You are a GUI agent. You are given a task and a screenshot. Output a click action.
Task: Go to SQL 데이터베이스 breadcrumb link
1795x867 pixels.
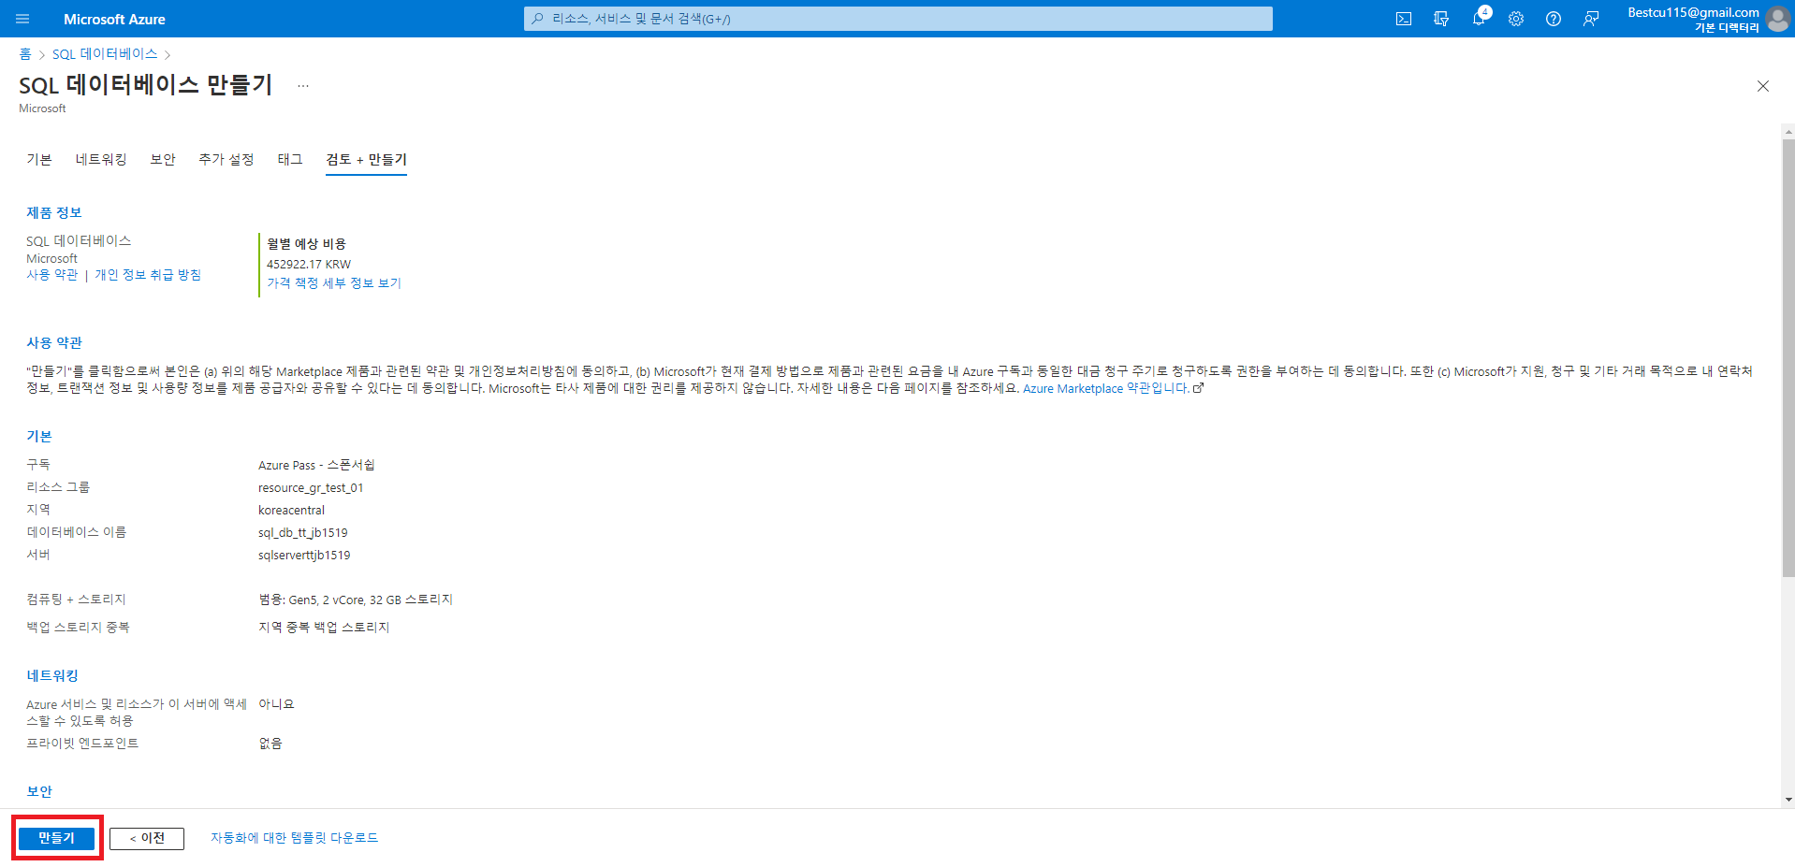click(105, 54)
